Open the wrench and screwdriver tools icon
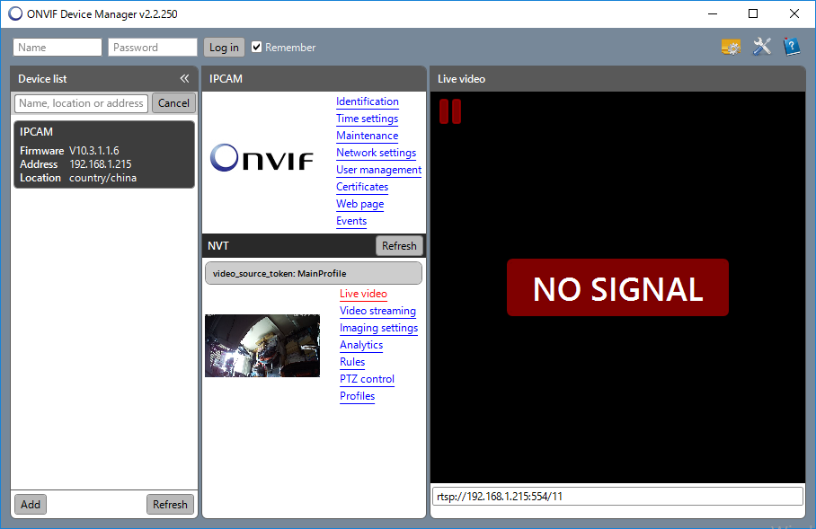 pyautogui.click(x=762, y=47)
